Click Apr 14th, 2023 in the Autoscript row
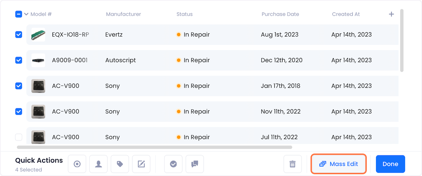This screenshot has width=422, height=176. 351,60
